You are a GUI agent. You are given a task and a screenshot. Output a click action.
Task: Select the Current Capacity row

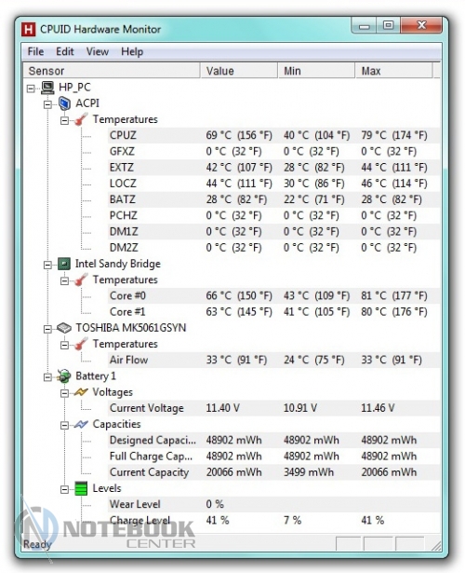pos(273,472)
